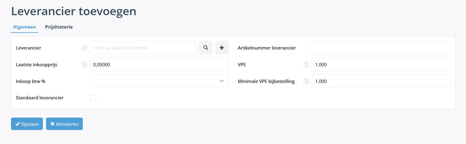Focus the Zoek op naam of nummer field
Viewport: 466px width, 144px height.
point(143,48)
